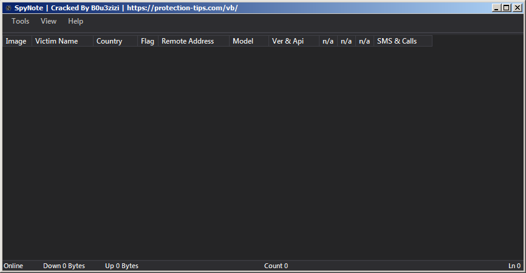The height and width of the screenshot is (273, 526).
Task: Minimize the SpyNote window
Action: point(497,8)
